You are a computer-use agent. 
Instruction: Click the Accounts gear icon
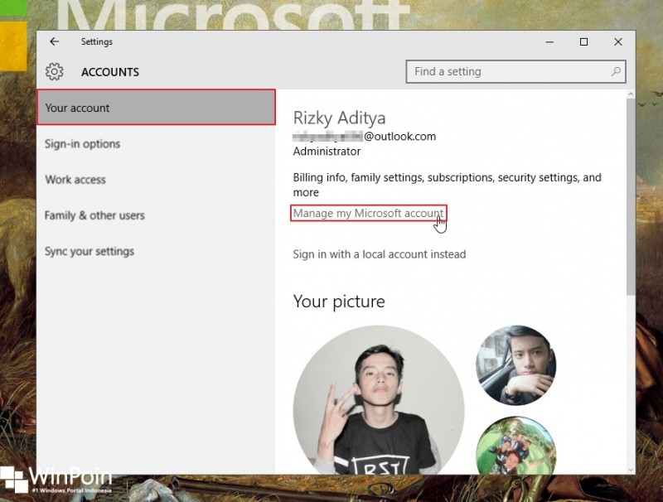pyautogui.click(x=55, y=71)
